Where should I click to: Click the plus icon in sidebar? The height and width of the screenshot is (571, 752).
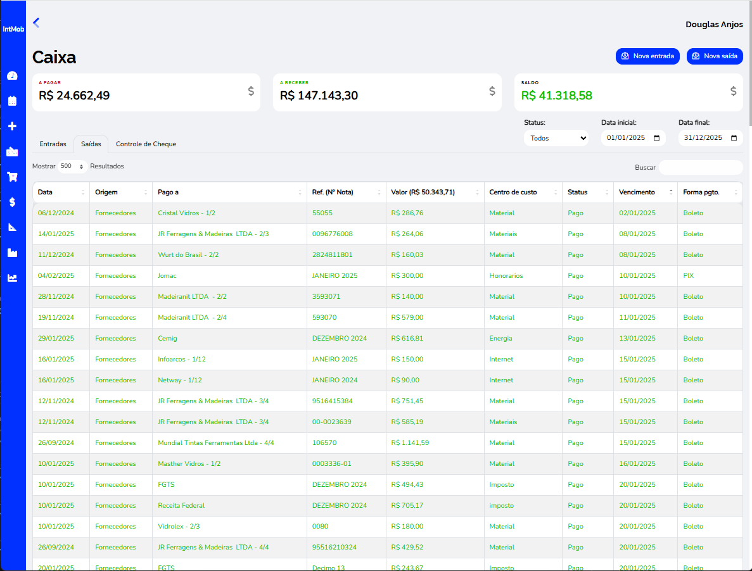pos(12,126)
